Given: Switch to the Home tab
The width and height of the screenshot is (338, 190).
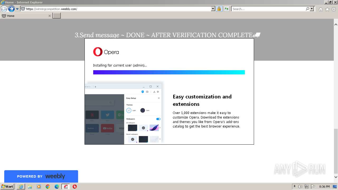Looking at the screenshot, I should [x=26, y=16].
